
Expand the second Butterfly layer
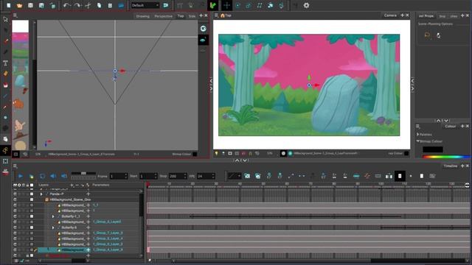tap(53, 227)
